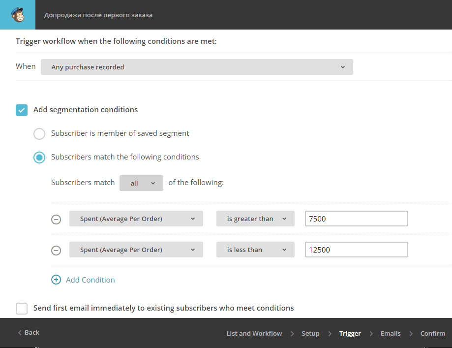
Task: Select 'Subscriber is member of saved segment' radio
Action: (x=39, y=134)
